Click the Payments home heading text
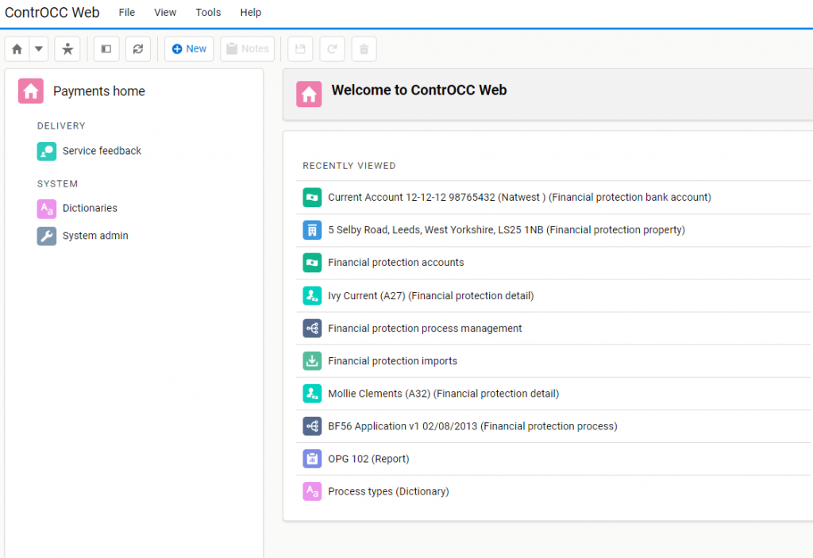Image resolution: width=813 pixels, height=558 pixels. (x=99, y=91)
